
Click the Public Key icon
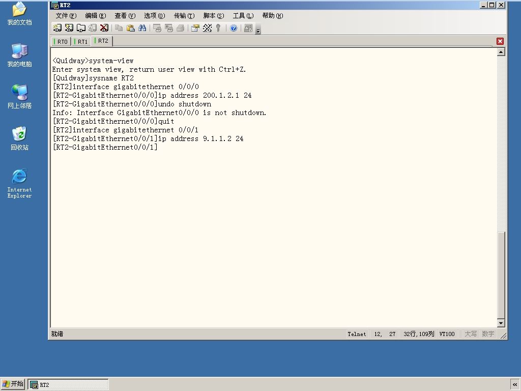(x=218, y=29)
